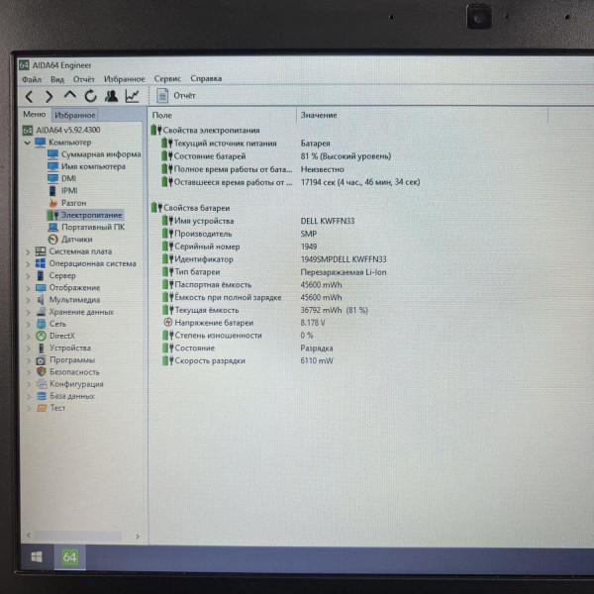Click the sidebar horizontal scrollbar right arrow

(138, 536)
